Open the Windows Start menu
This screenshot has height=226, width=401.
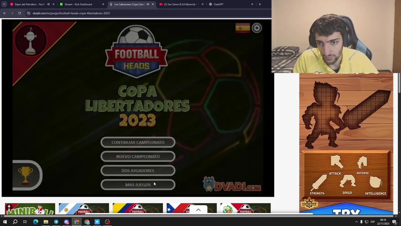click(5, 222)
